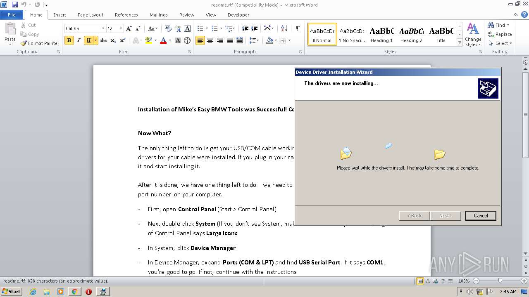Click the Copy command

tap(30, 34)
